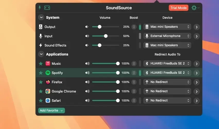Screen dimensions: 219x129
Task: Toggle Boost for Music
Action: click(x=134, y=63)
